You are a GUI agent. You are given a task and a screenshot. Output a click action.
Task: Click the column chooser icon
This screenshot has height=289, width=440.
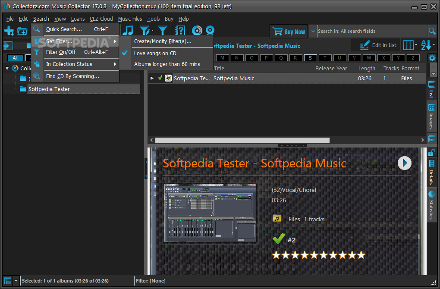408,45
